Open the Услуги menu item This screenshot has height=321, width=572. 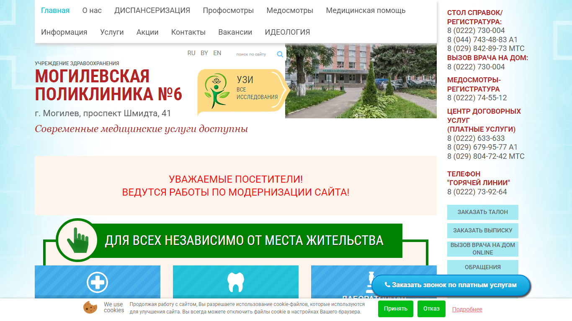[x=112, y=32]
